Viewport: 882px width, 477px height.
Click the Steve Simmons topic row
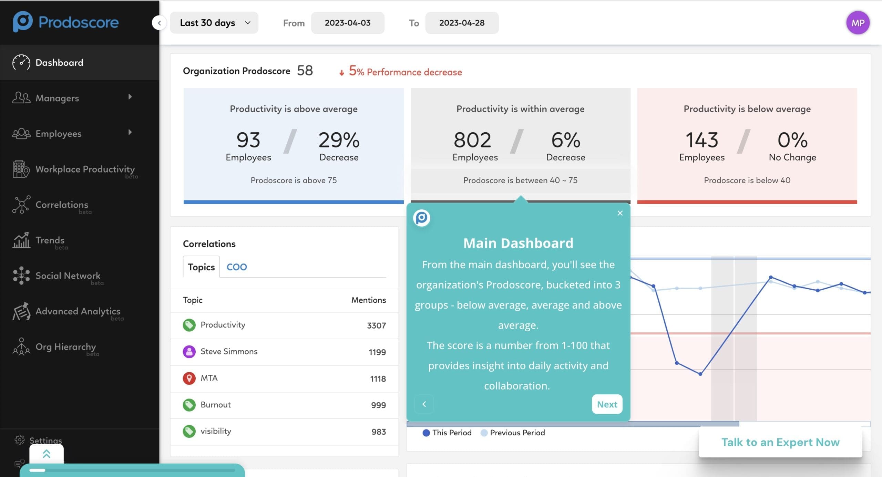(x=284, y=352)
